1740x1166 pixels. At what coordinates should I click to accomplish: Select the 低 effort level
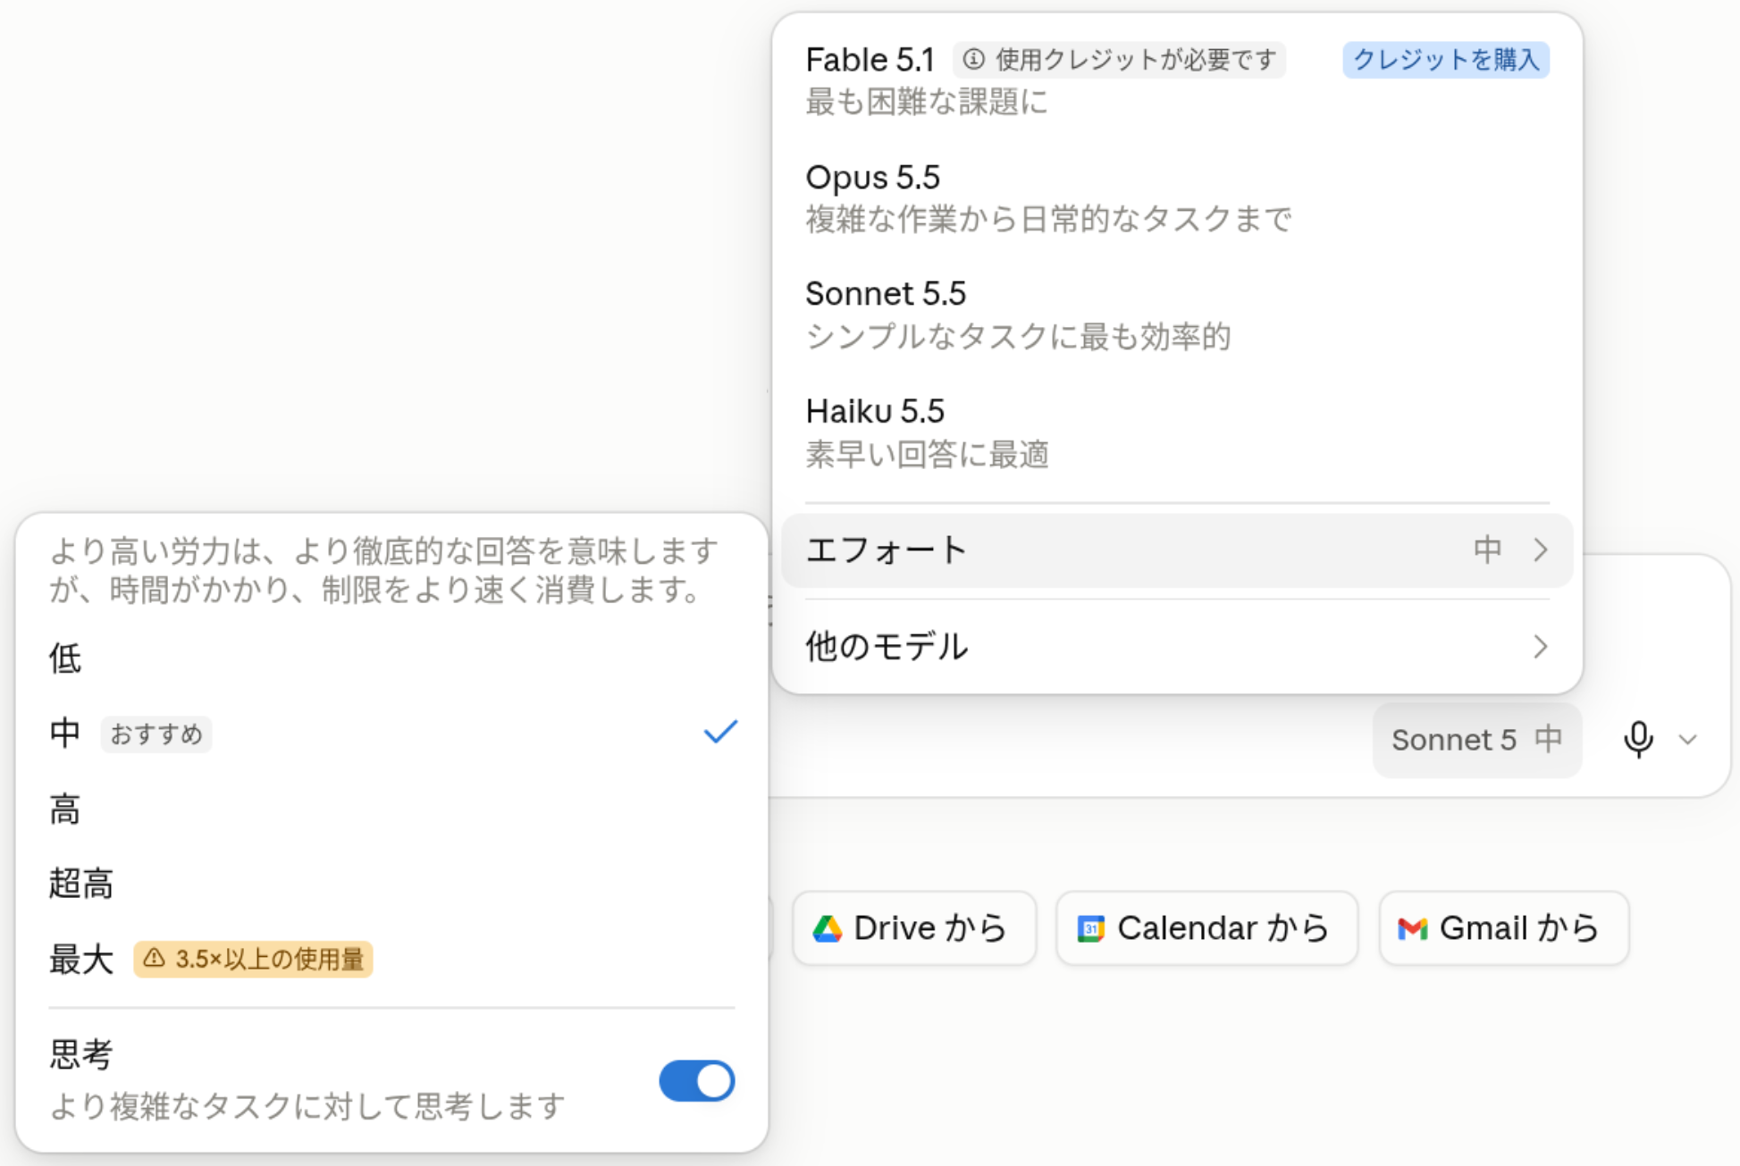391,659
